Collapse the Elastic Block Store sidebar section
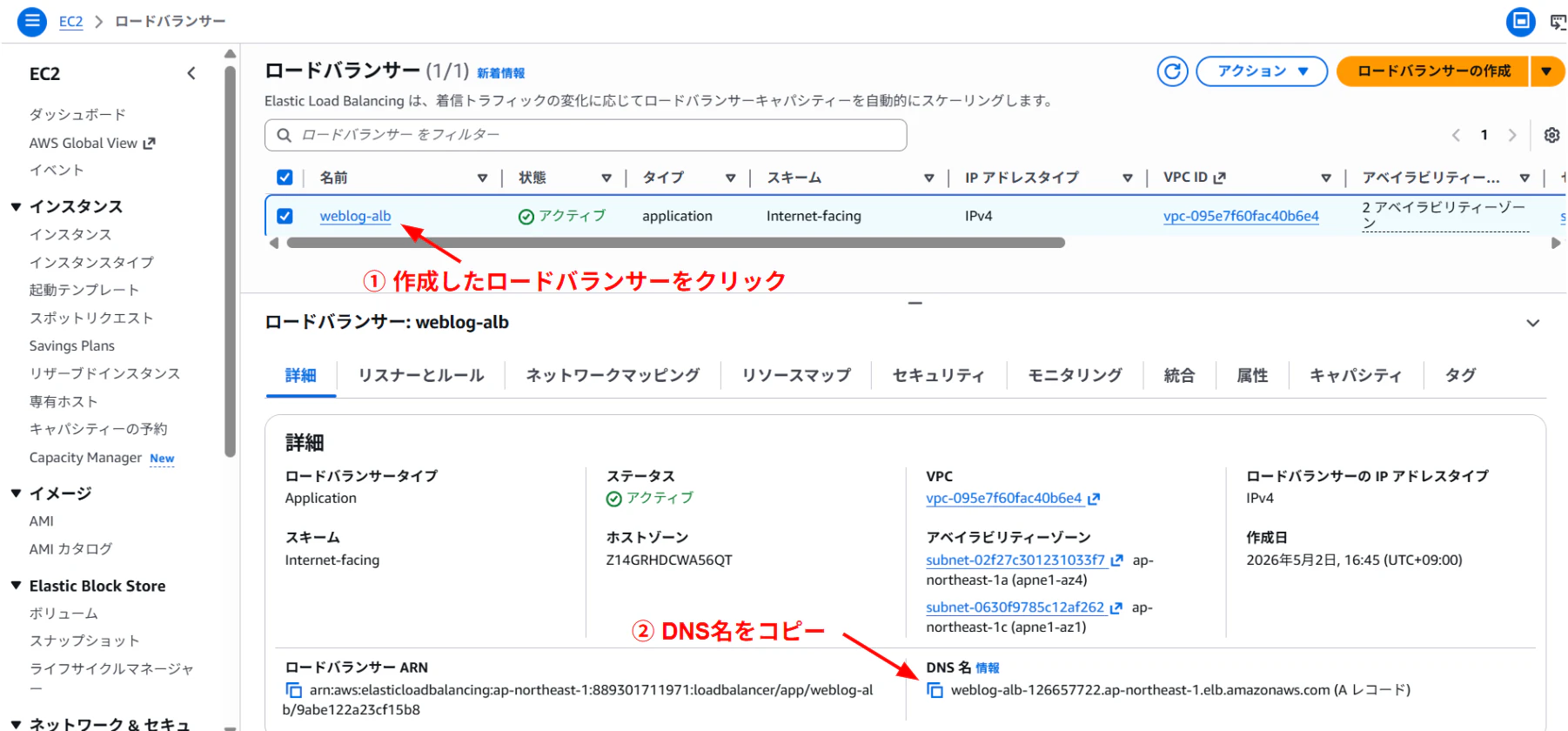This screenshot has width=1568, height=731. click(16, 586)
